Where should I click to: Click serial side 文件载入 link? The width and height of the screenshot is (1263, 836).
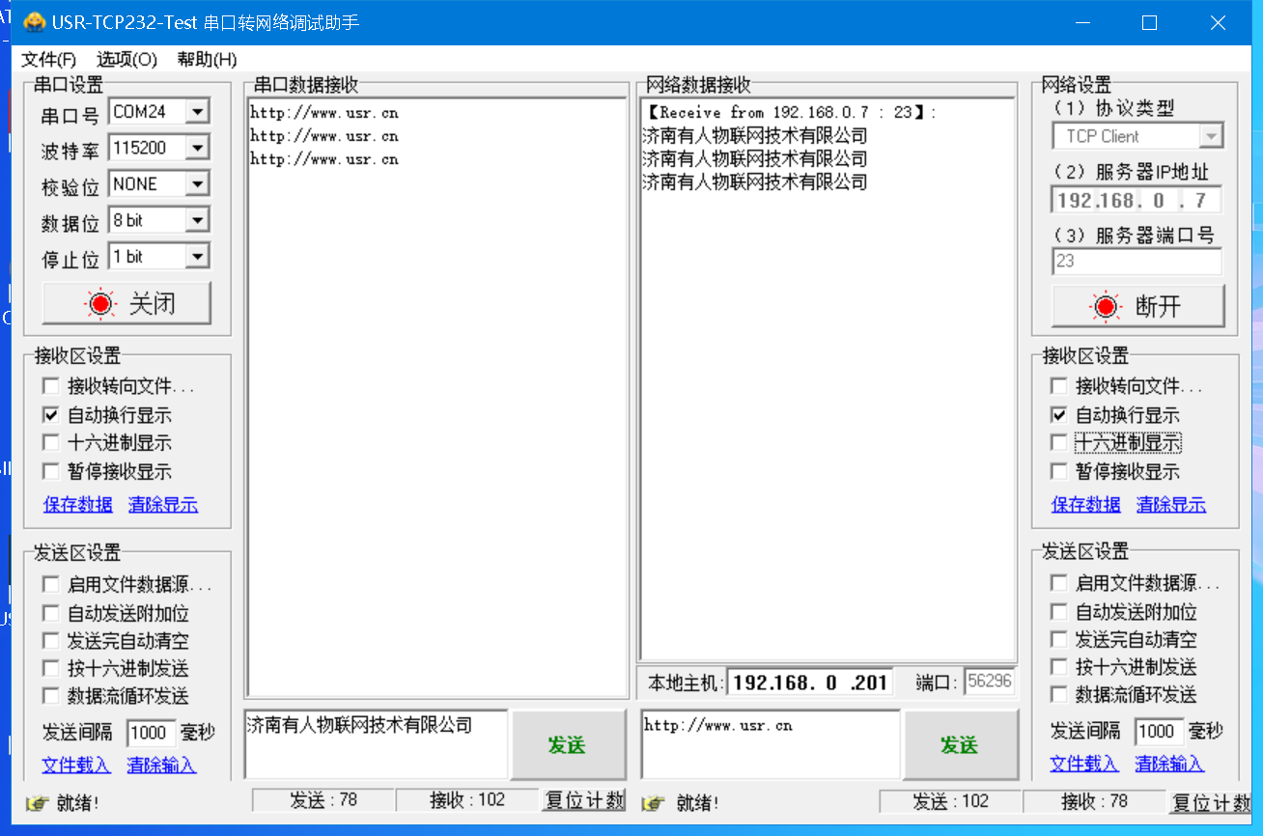click(x=76, y=765)
